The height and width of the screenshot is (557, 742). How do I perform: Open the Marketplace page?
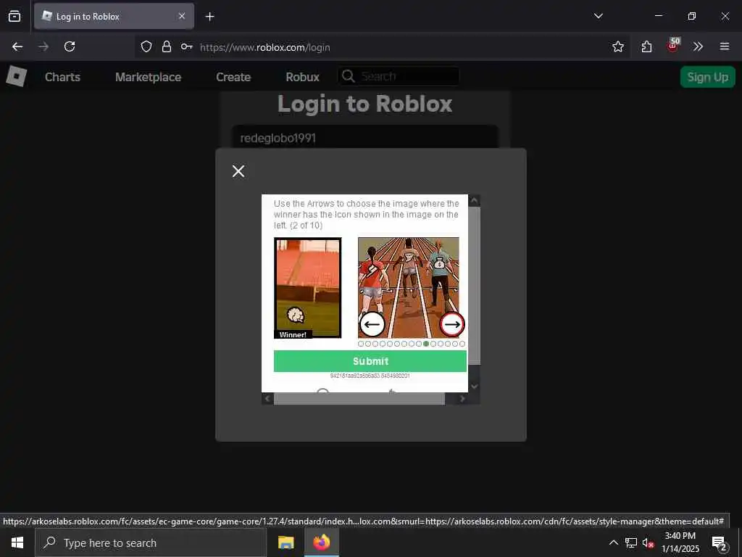[x=148, y=77]
